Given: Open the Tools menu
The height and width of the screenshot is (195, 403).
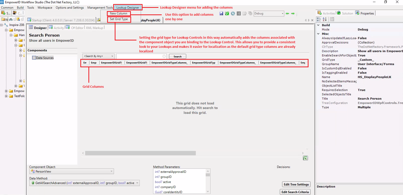Looking at the screenshot, I should pos(31,8).
